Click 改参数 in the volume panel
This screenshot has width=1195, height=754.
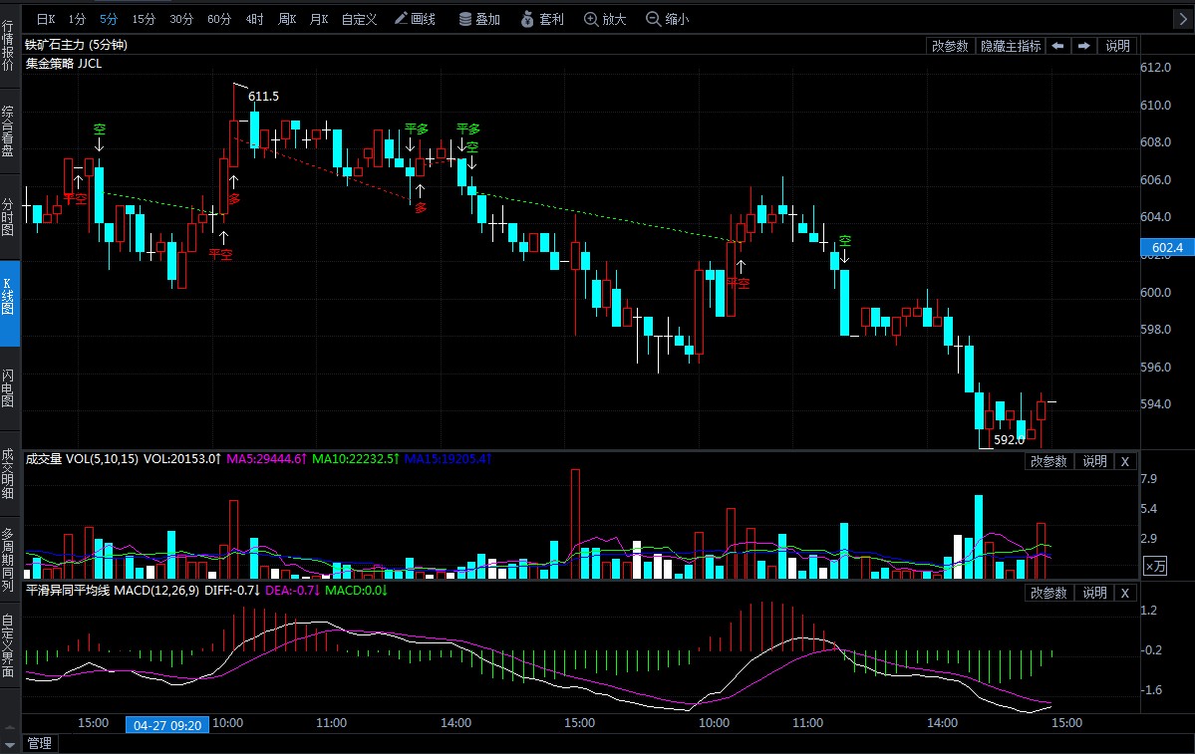tap(1049, 461)
